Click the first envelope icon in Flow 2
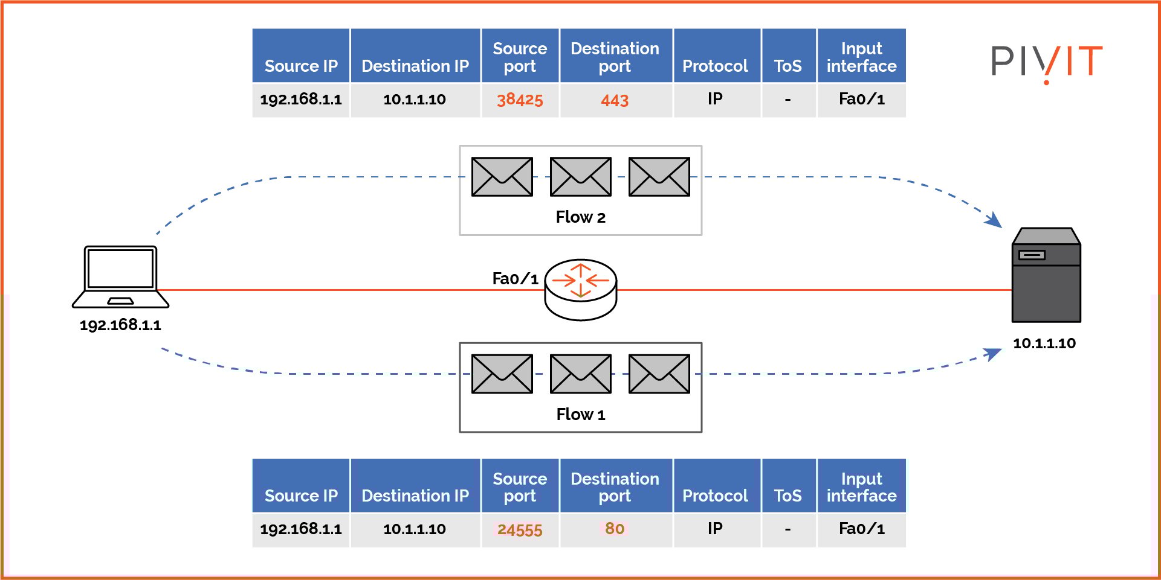This screenshot has width=1161, height=580. [x=502, y=176]
